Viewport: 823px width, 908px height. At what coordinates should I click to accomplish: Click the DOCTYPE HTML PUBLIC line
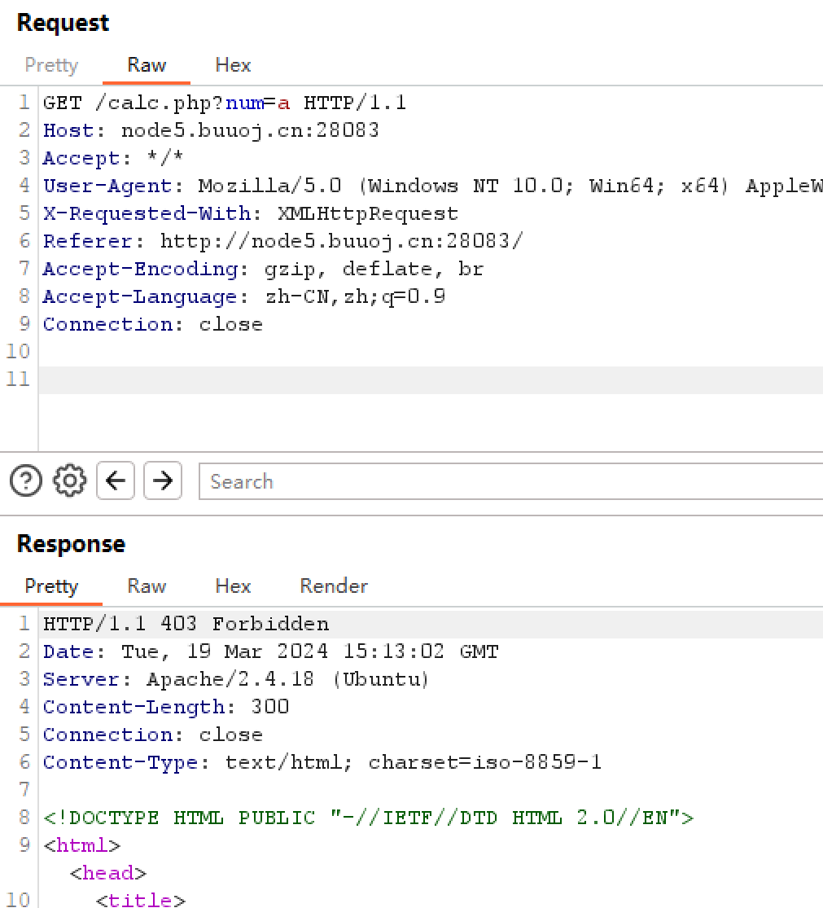(368, 818)
